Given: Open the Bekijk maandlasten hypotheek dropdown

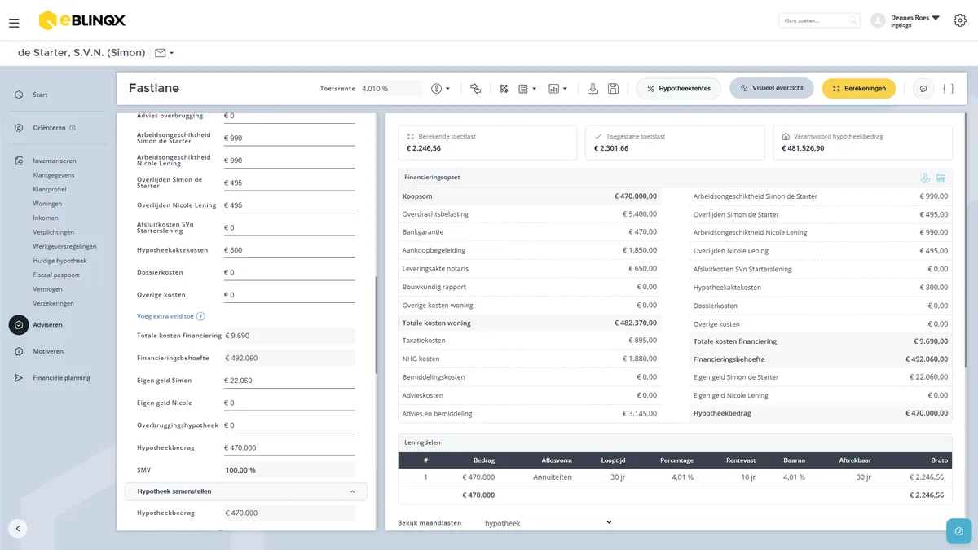Looking at the screenshot, I should click(548, 523).
